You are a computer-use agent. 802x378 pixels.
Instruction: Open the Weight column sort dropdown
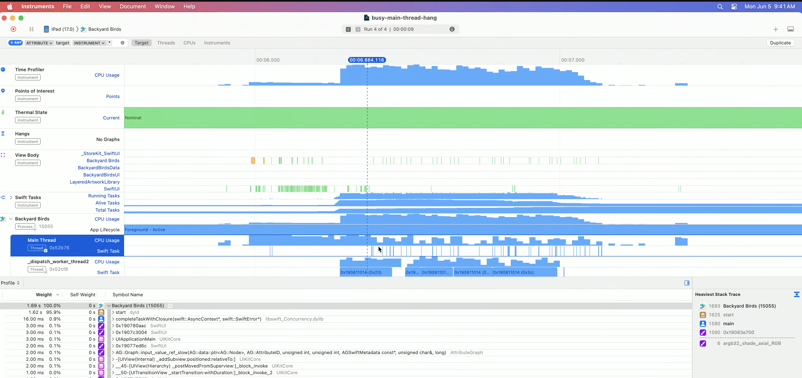click(57, 295)
